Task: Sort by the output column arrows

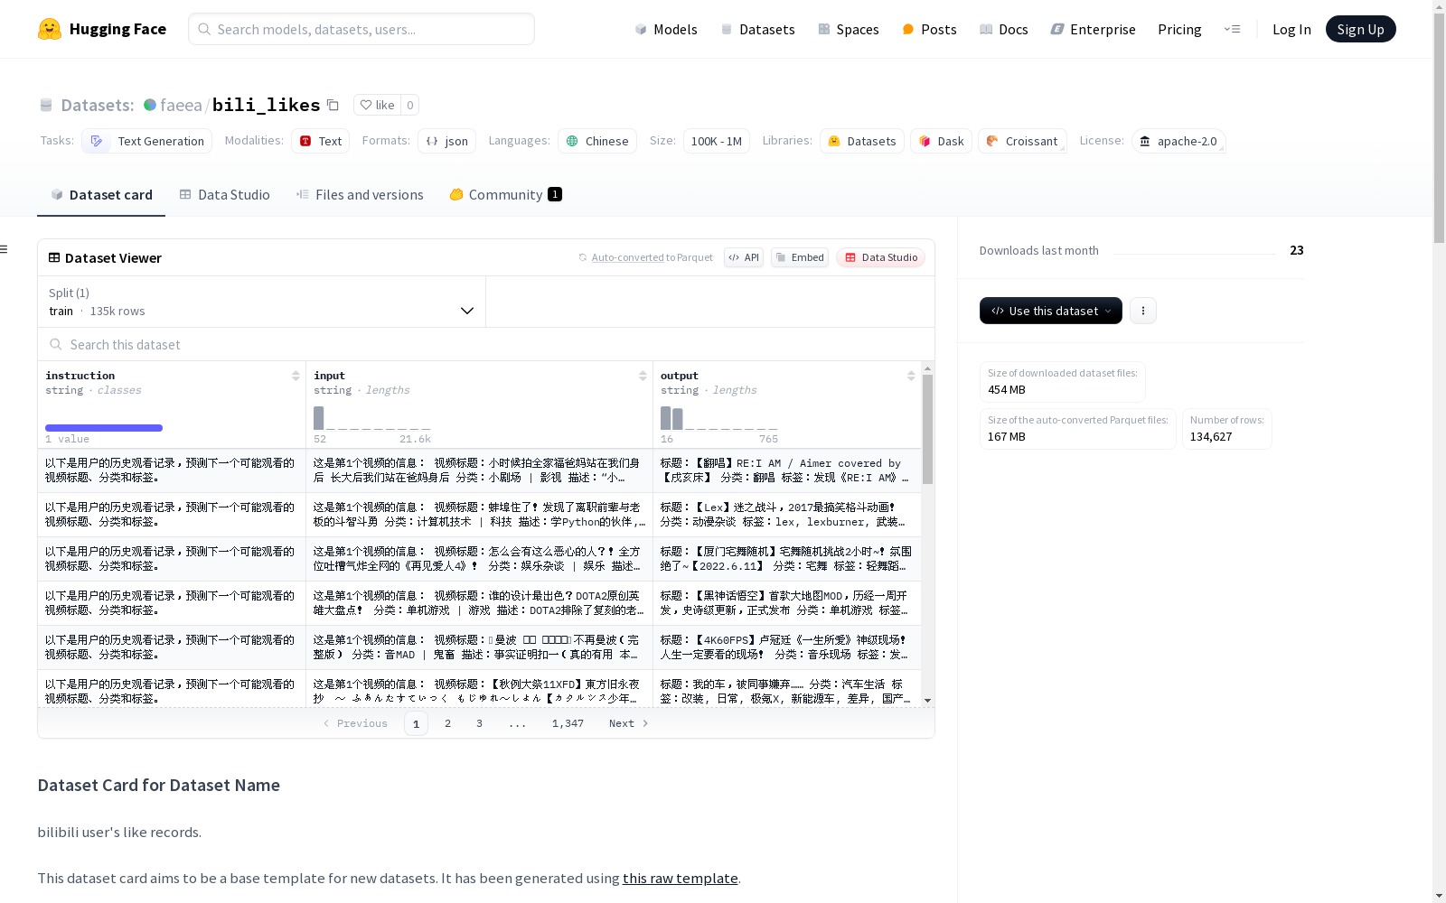Action: [911, 376]
